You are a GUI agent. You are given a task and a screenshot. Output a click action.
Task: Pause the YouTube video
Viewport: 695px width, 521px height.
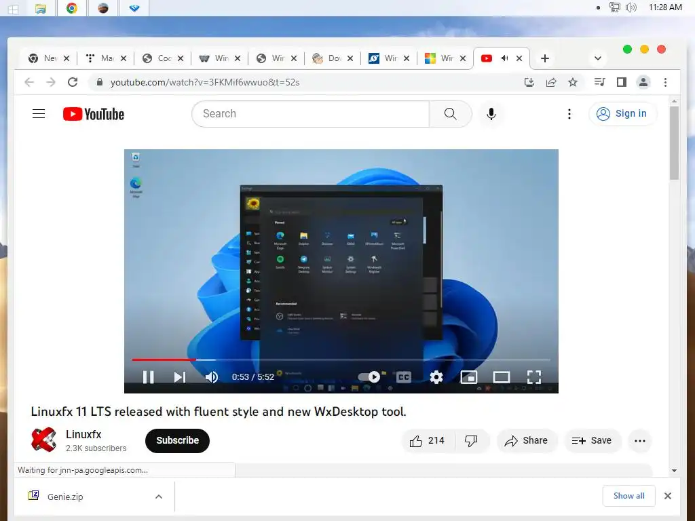pos(148,377)
